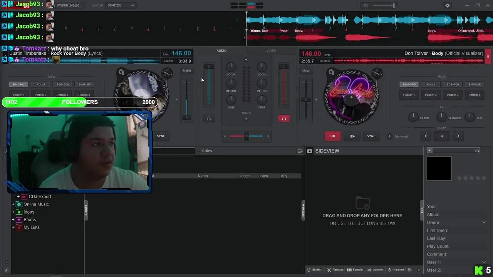Image resolution: width=493 pixels, height=277 pixels.
Task: Click the black album art thumbnail
Action: click(439, 169)
